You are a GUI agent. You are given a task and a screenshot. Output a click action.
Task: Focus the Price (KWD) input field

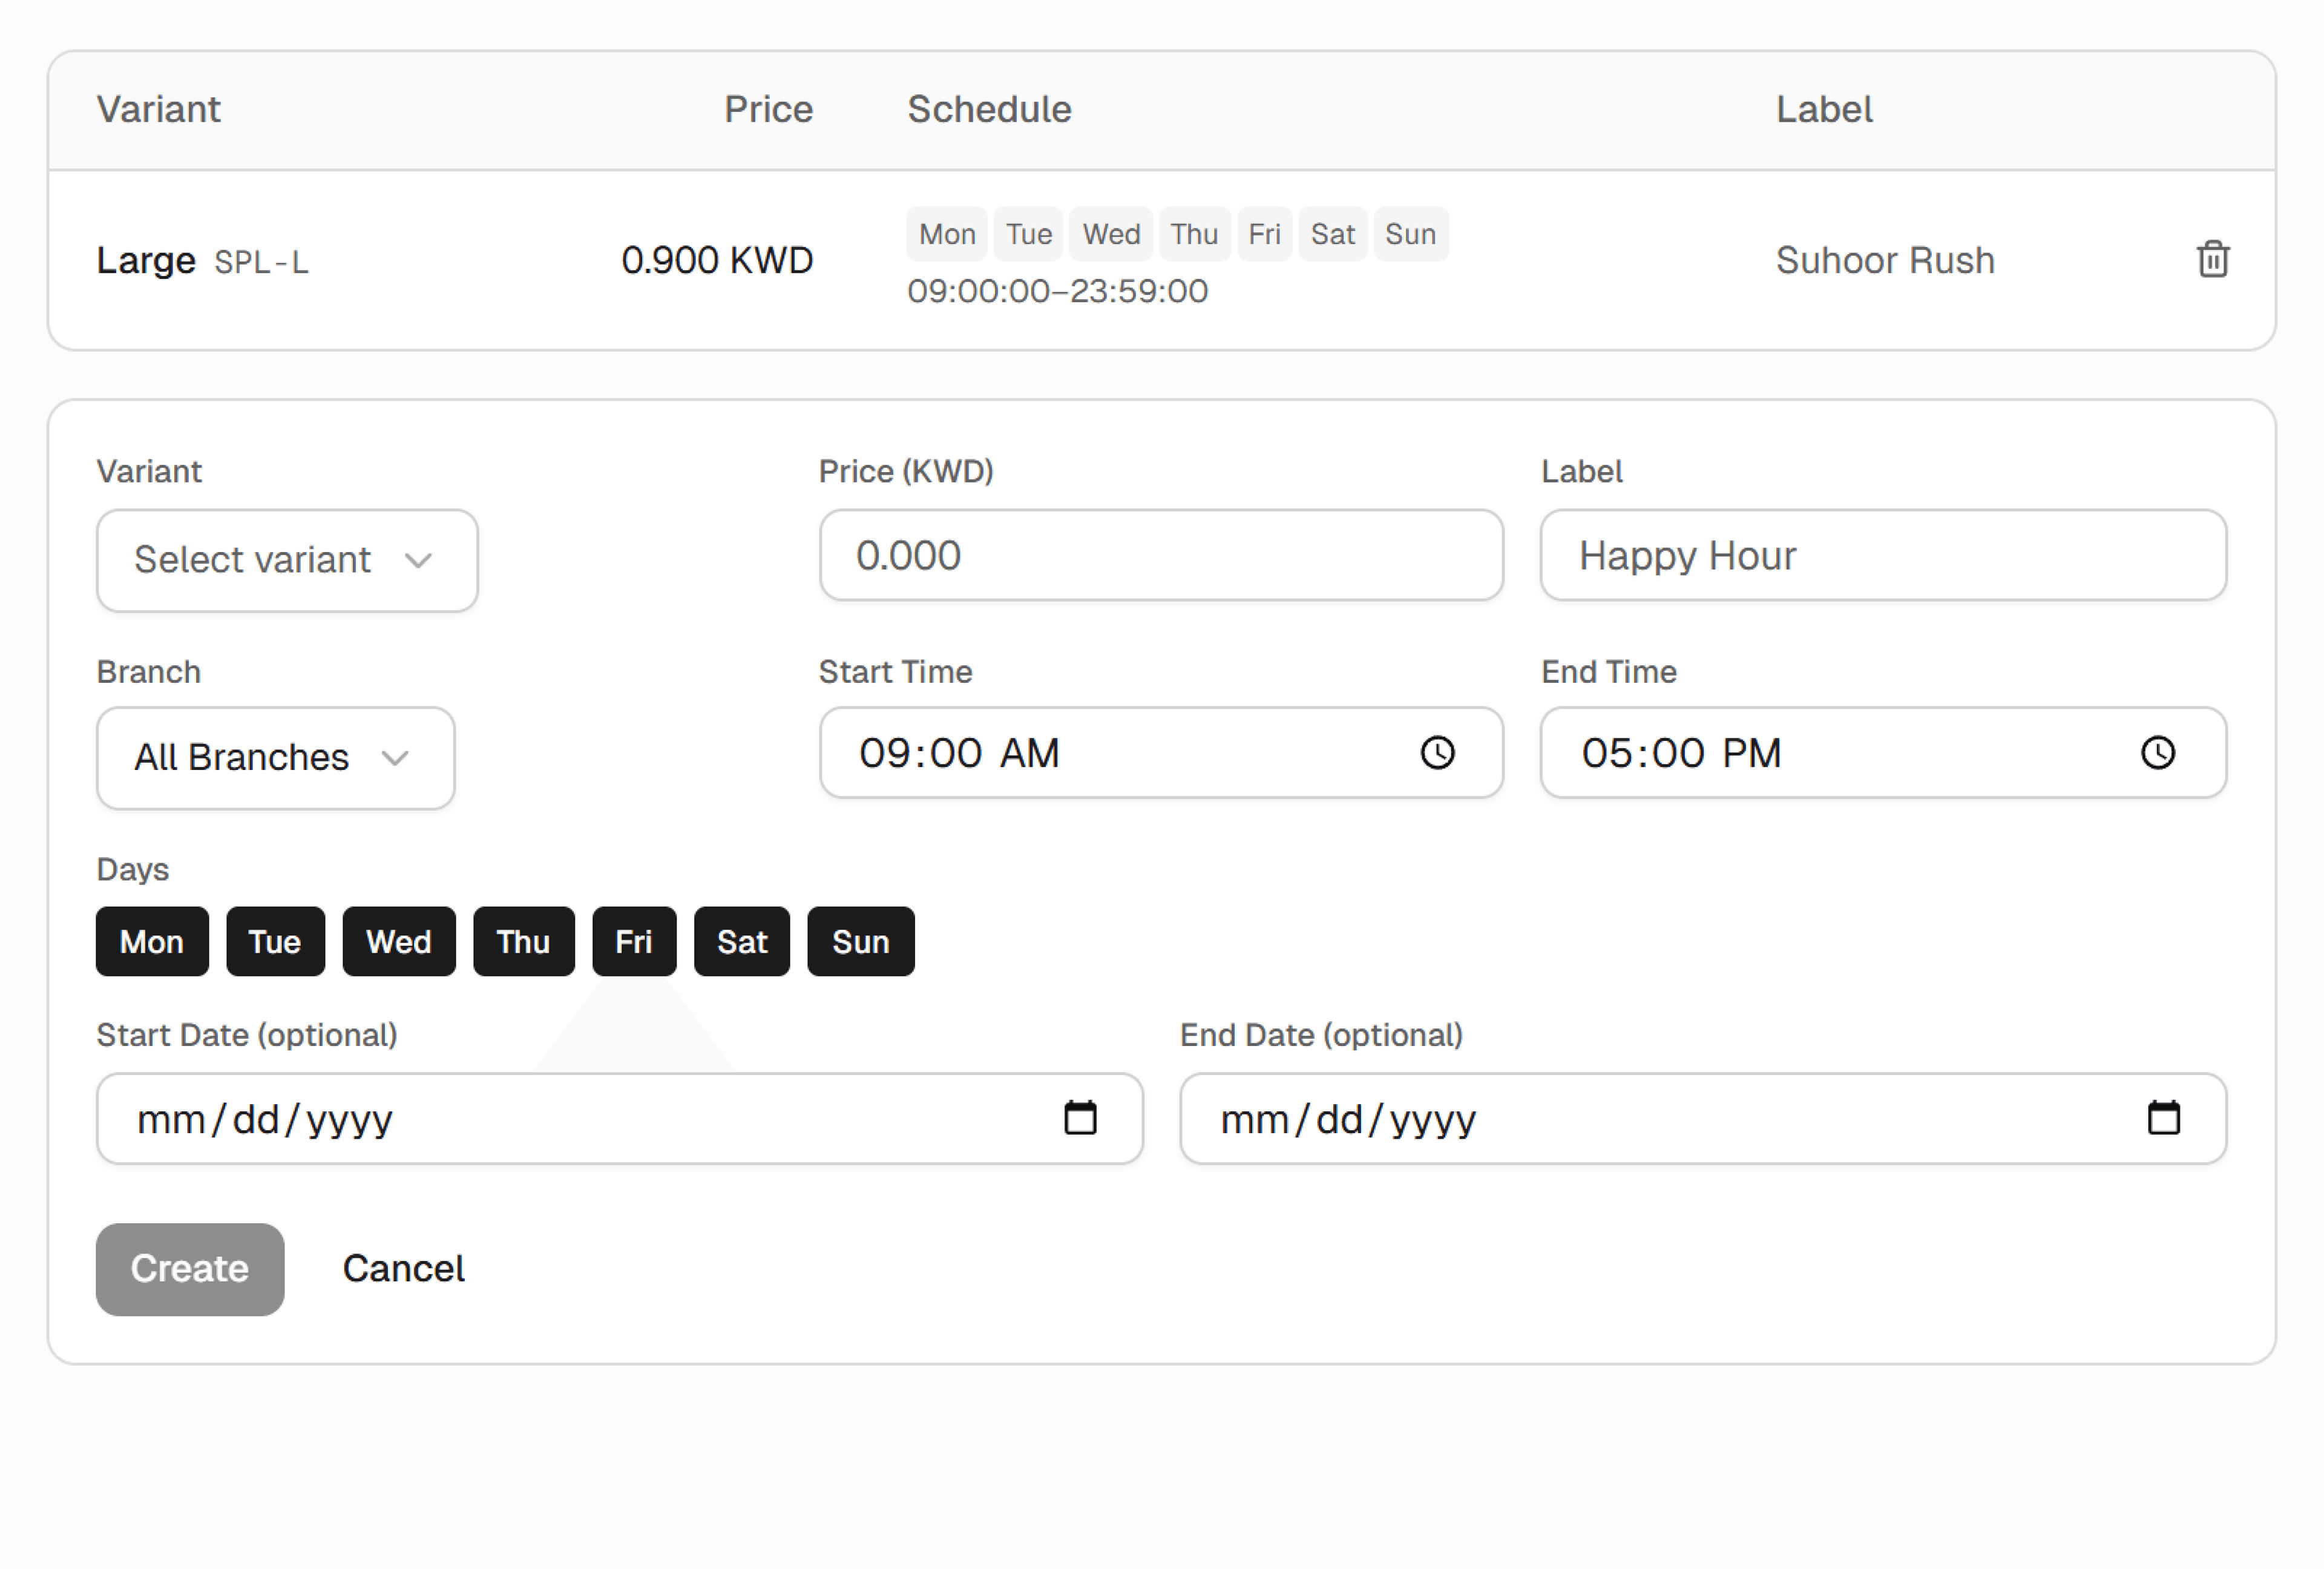[1160, 555]
